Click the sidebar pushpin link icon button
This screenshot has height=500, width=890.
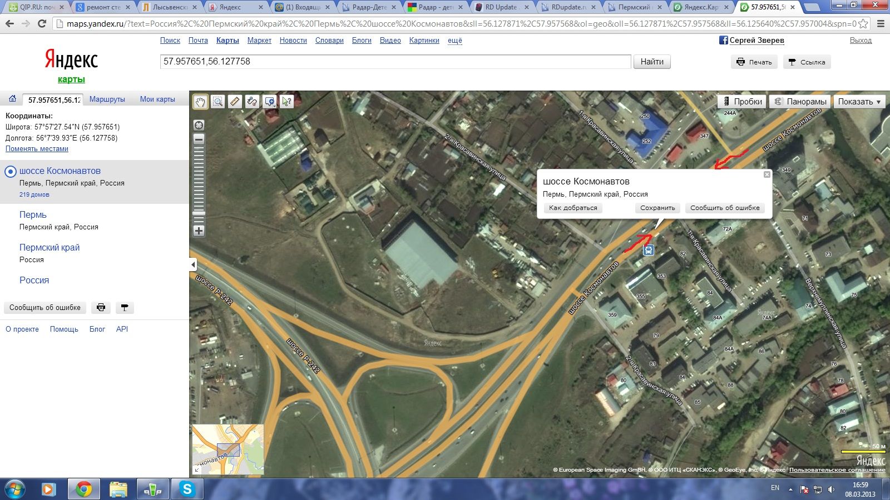(125, 308)
